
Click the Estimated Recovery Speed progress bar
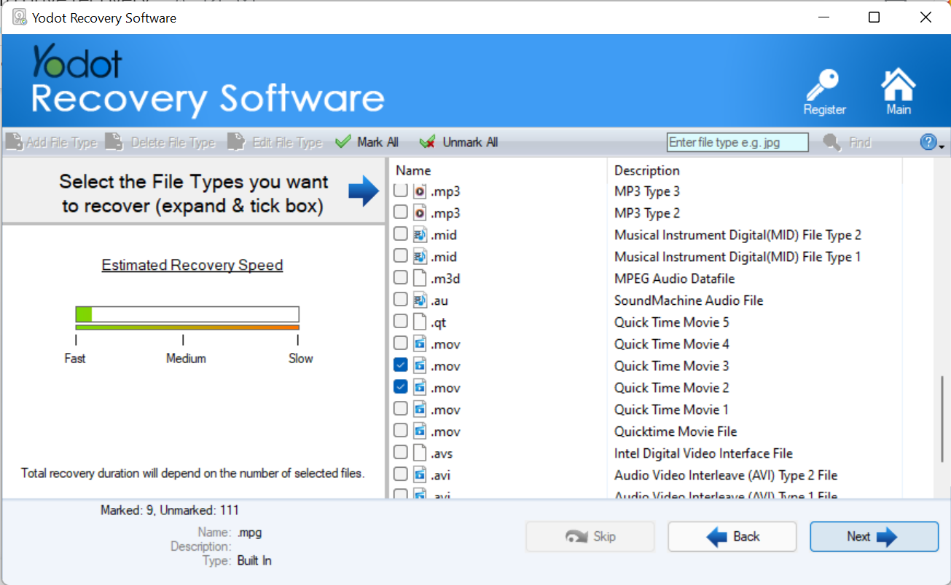click(x=187, y=314)
